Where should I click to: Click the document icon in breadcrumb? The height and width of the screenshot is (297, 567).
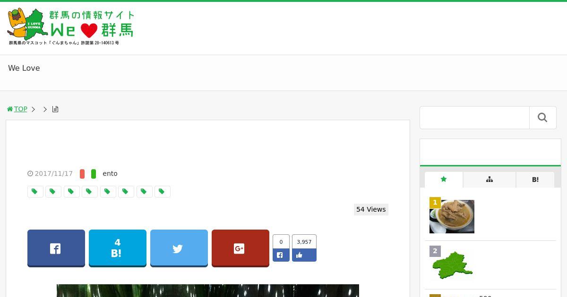[x=55, y=109]
